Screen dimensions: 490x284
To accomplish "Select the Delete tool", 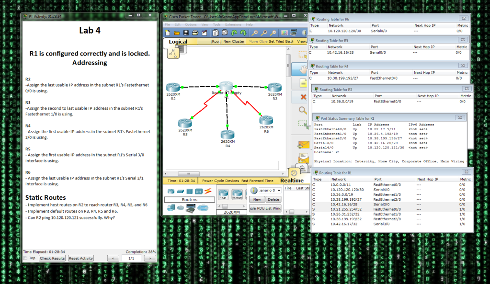I will (x=303, y=97).
